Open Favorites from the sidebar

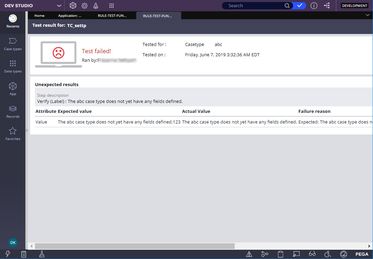point(13,134)
